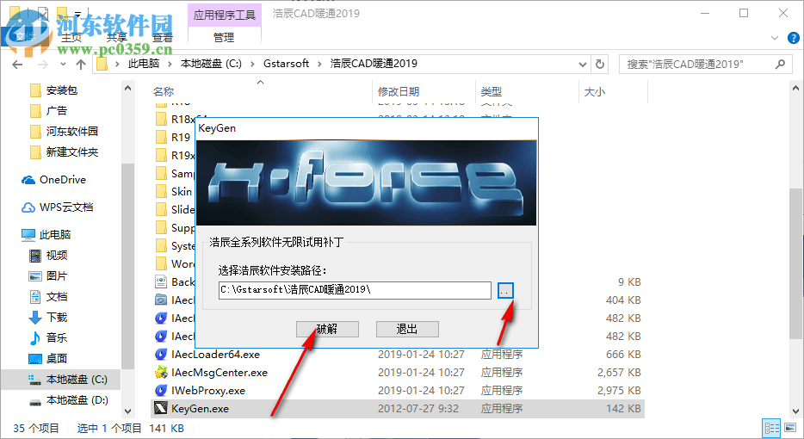Sort by the 名称 column header
The width and height of the screenshot is (804, 439).
click(x=164, y=92)
